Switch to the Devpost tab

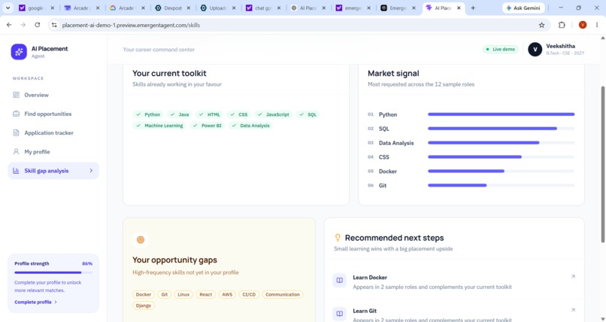click(x=172, y=8)
